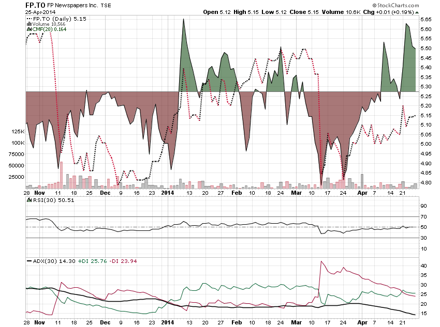Image resolution: width=440 pixels, height=327 pixels.
Task: Click the Apr label under the ADX panel
Action: point(362,322)
